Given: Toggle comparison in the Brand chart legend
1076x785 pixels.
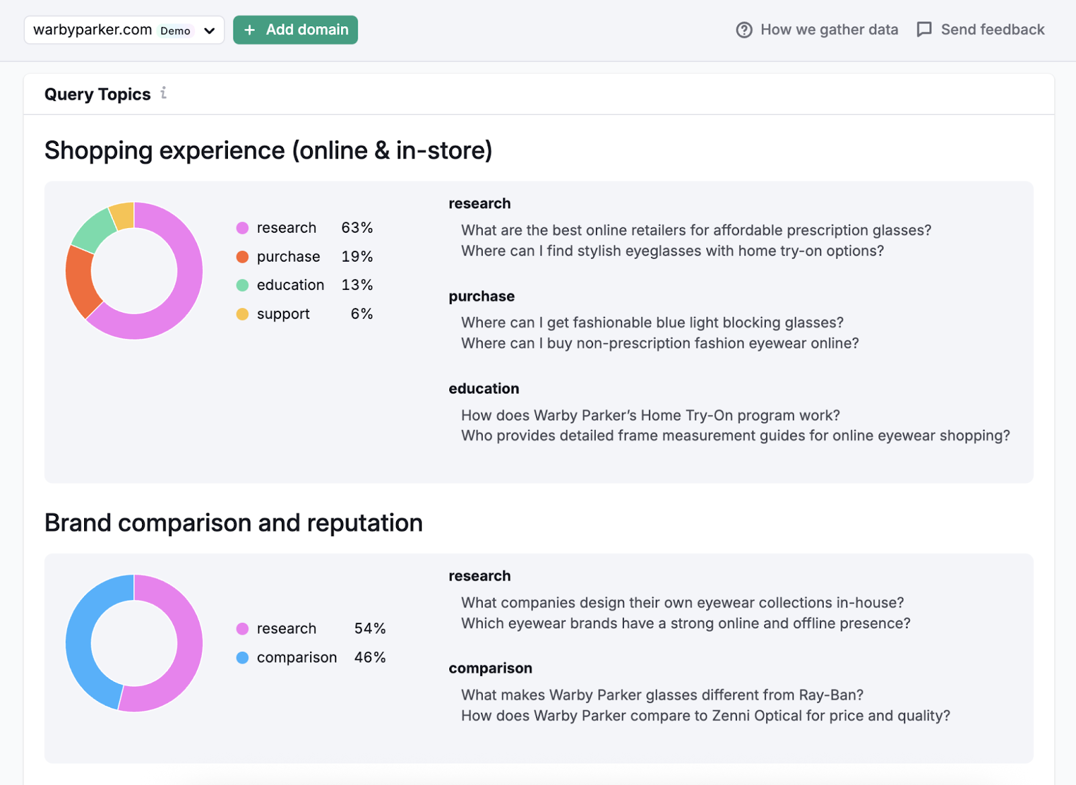Looking at the screenshot, I should [297, 657].
